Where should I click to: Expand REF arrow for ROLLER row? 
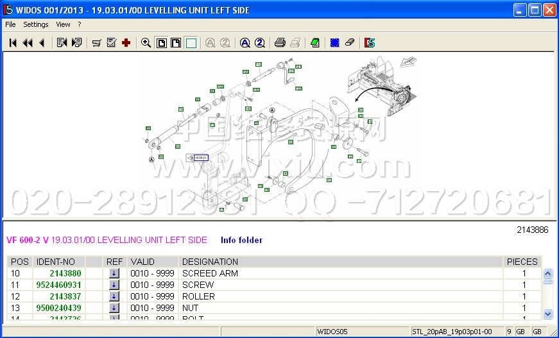point(114,296)
